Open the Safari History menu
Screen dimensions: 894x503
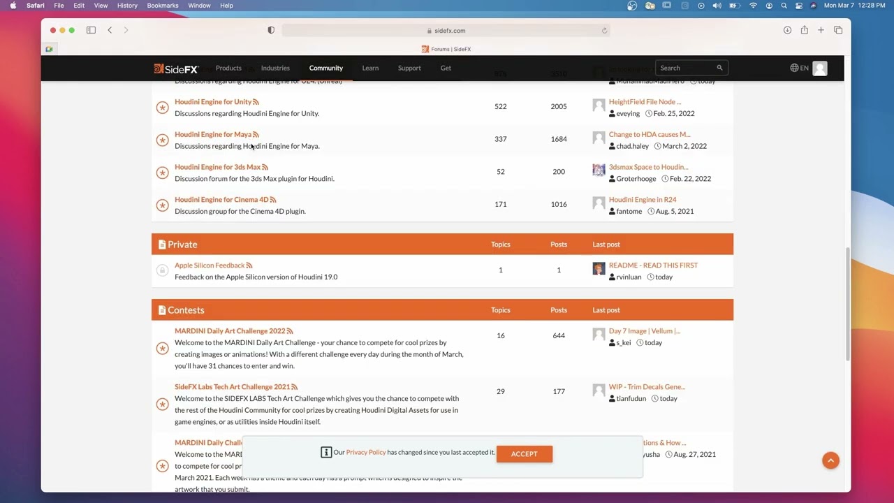(127, 6)
